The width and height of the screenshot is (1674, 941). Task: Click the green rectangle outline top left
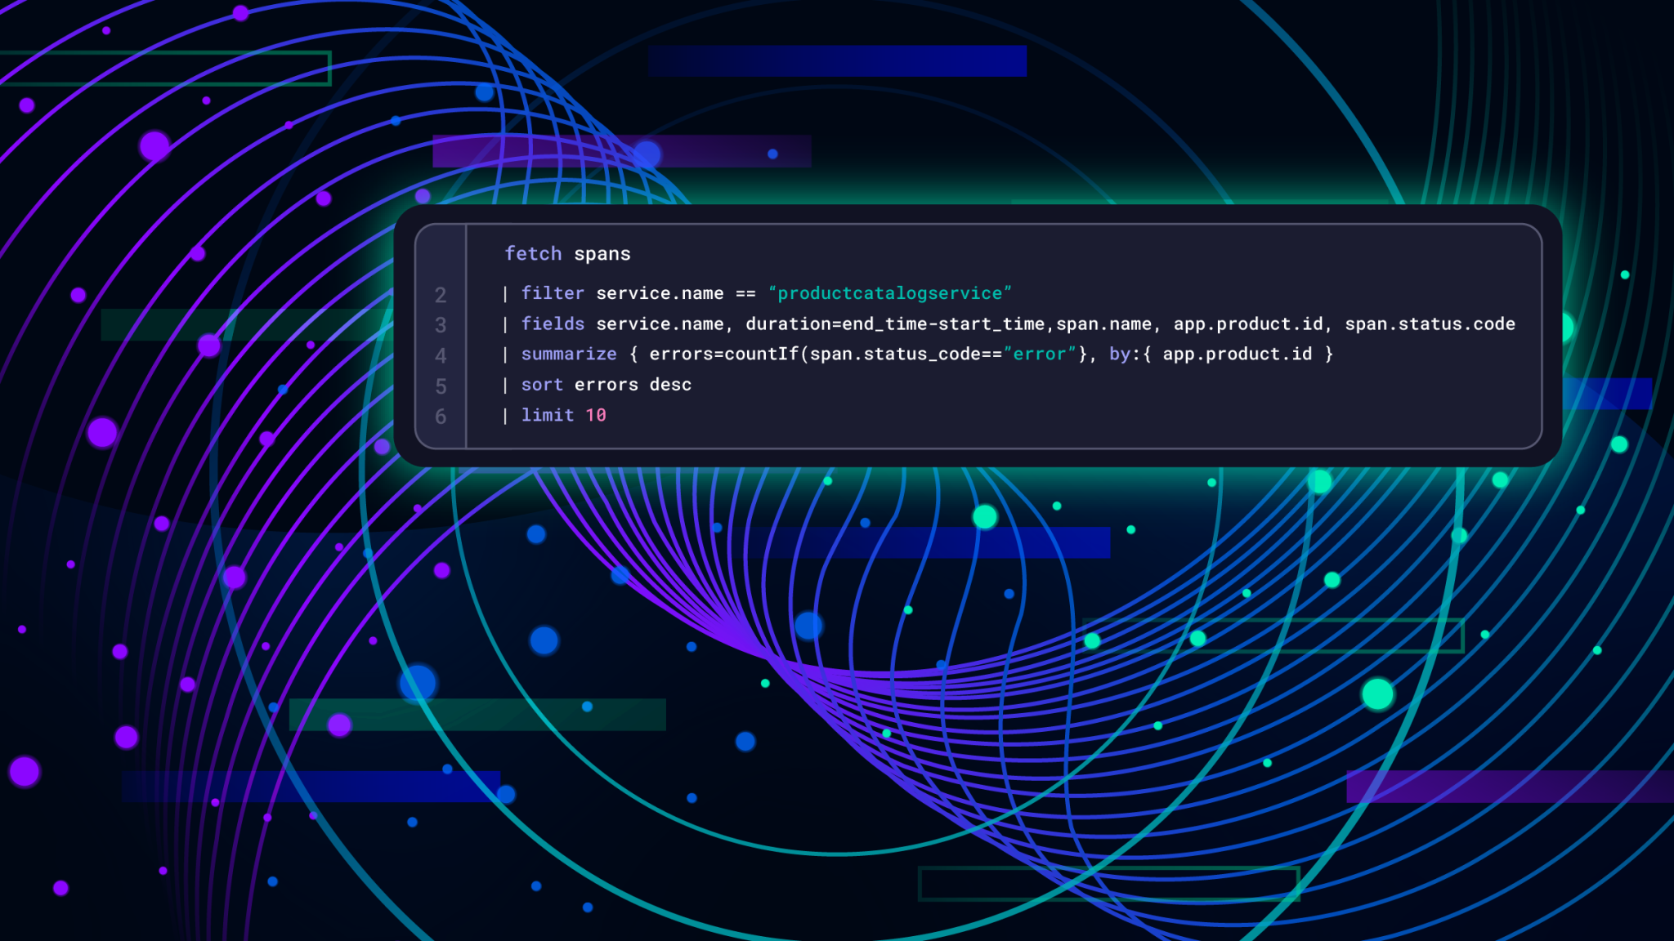pos(163,69)
